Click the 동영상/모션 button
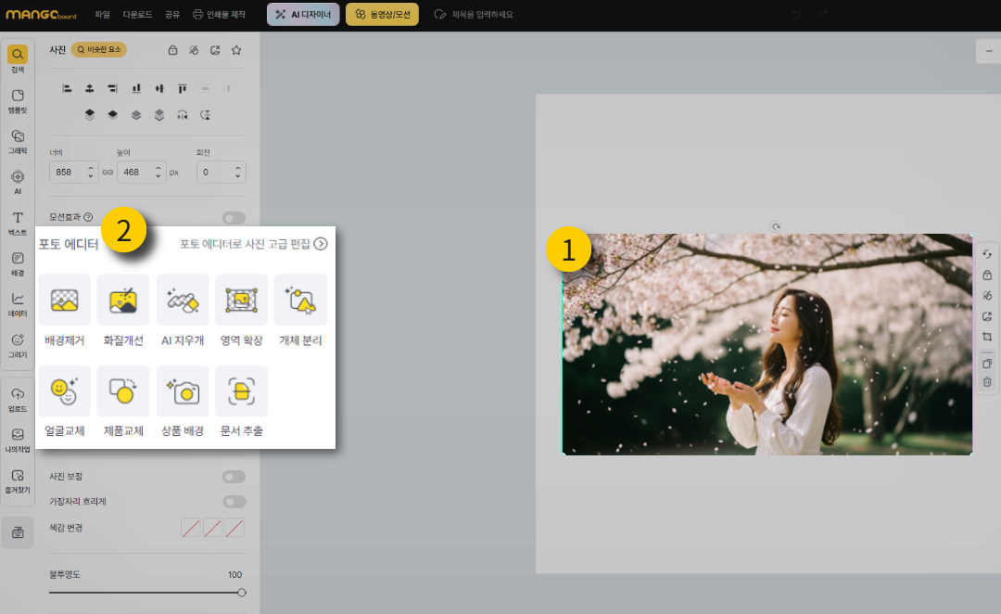This screenshot has height=614, width=1001. [x=382, y=15]
